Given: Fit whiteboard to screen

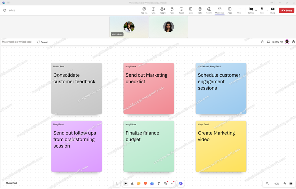Looking at the screenshot, I should point(291,183).
